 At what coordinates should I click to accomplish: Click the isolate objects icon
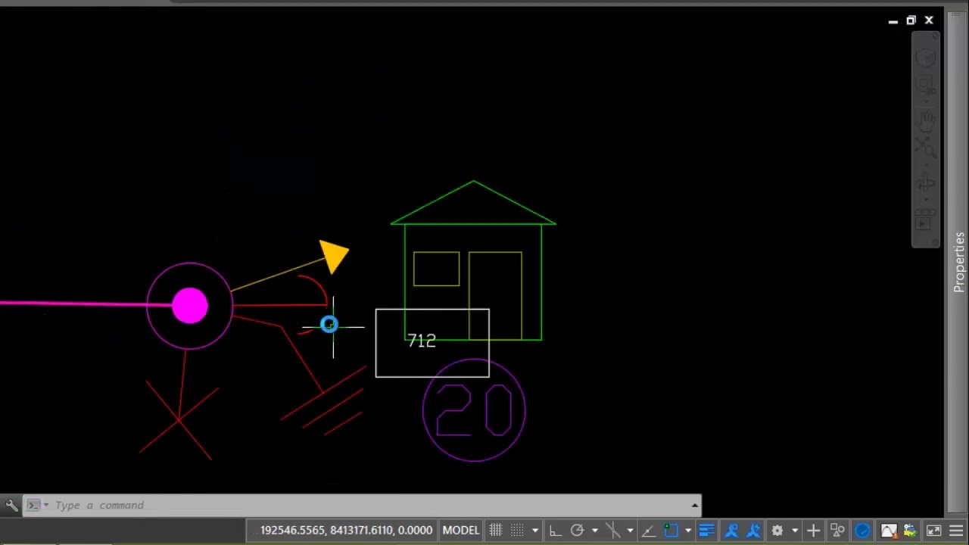click(837, 531)
